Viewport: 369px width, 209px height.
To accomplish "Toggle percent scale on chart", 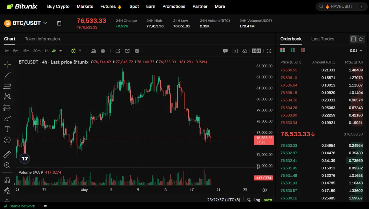I will (x=248, y=200).
